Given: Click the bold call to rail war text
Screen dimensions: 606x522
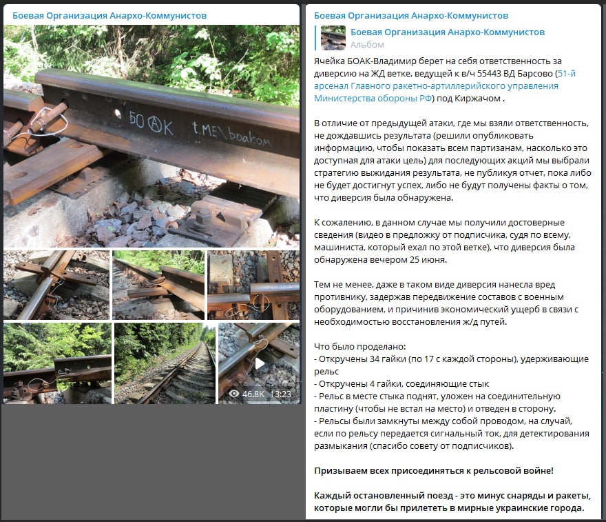Looking at the screenshot, I should tap(434, 470).
